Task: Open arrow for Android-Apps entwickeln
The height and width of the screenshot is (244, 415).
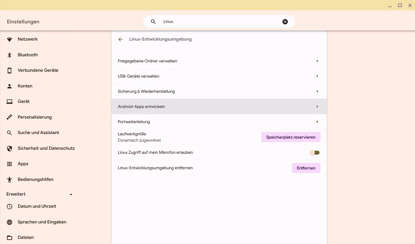Action: (x=317, y=107)
